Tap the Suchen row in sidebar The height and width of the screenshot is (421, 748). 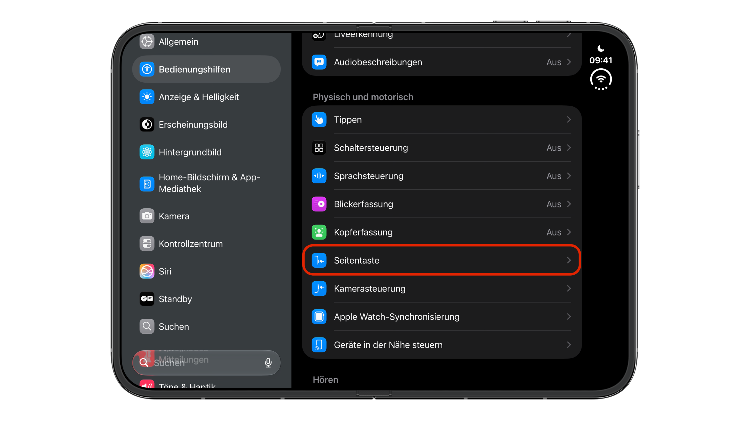coord(206,327)
